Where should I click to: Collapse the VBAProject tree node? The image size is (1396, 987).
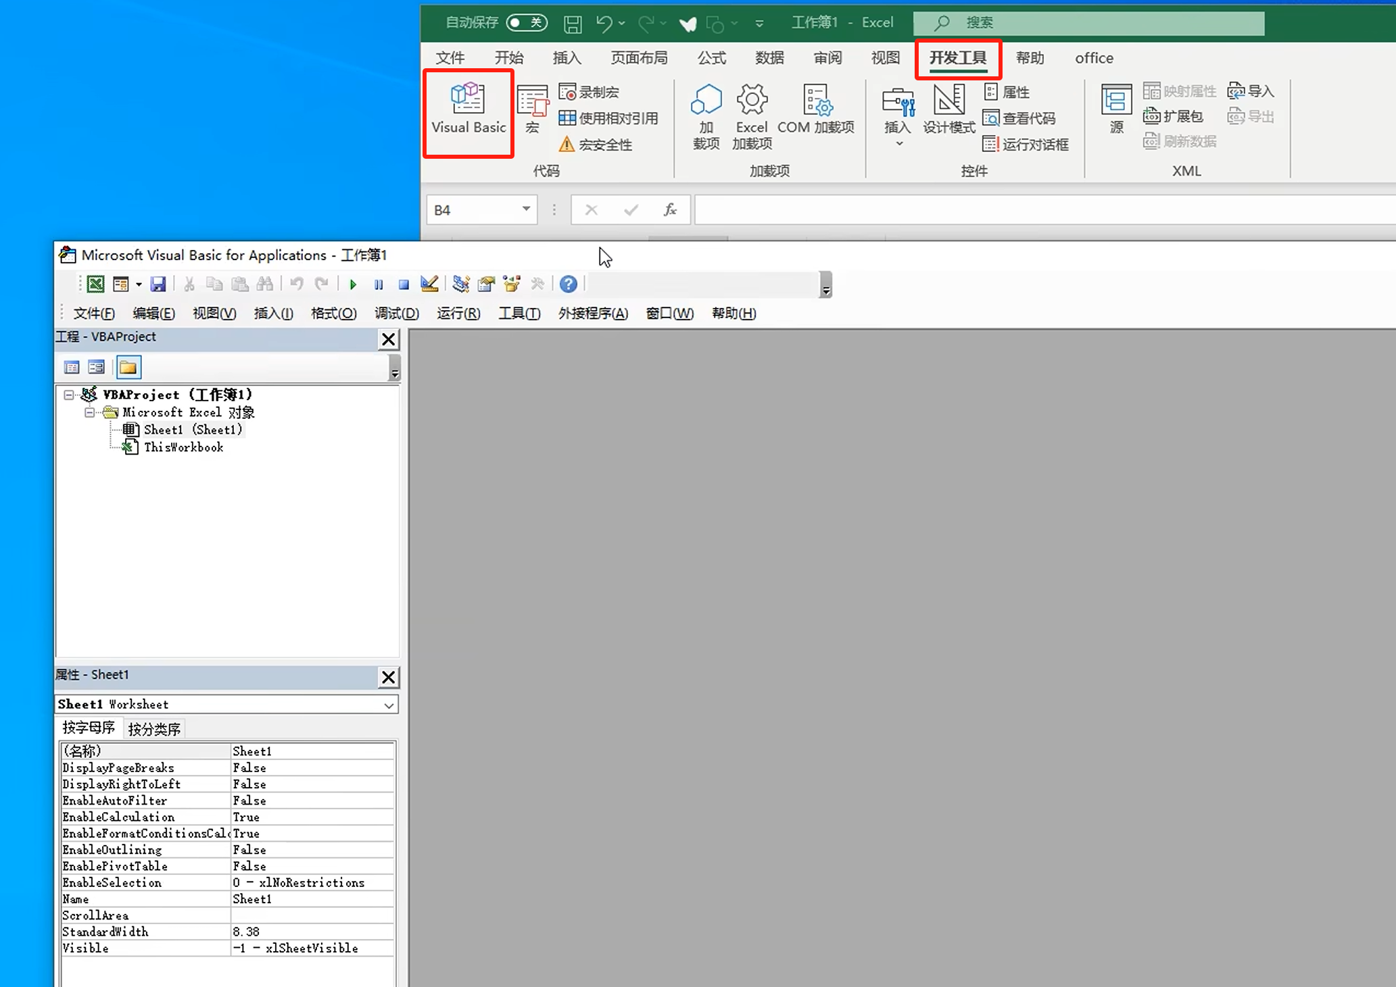pos(69,395)
